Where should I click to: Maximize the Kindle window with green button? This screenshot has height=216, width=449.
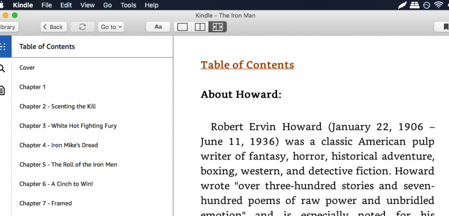coord(15,15)
